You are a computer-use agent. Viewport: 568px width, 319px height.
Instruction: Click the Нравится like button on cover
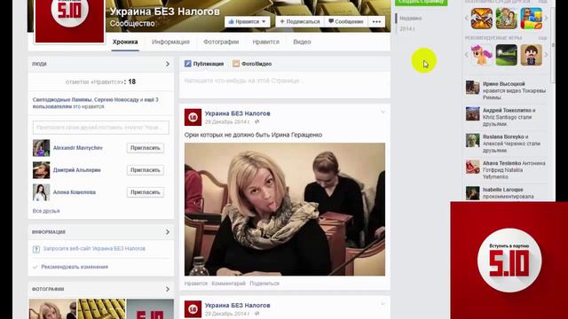(x=247, y=21)
